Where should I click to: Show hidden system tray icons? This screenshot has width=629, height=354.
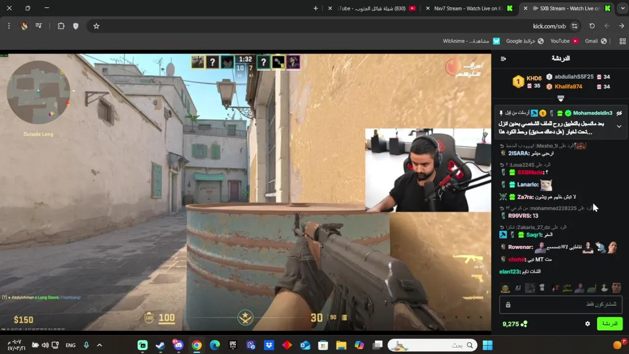coord(99,345)
